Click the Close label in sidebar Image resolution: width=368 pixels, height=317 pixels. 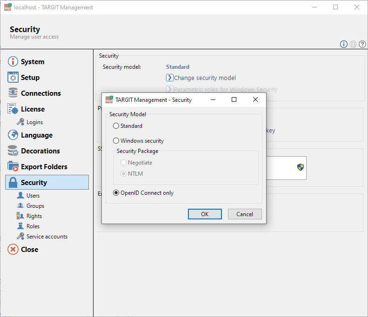pyautogui.click(x=30, y=250)
